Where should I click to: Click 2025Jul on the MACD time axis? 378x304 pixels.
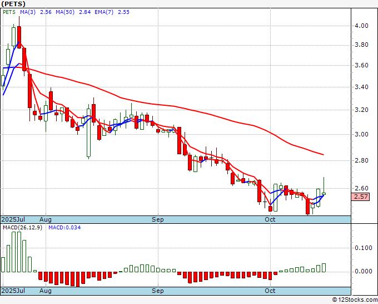click(x=13, y=291)
